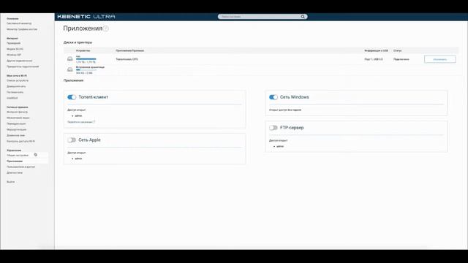468x263 pixels.
Task: Open Межсетевой экран page
Action: (x=18, y=118)
